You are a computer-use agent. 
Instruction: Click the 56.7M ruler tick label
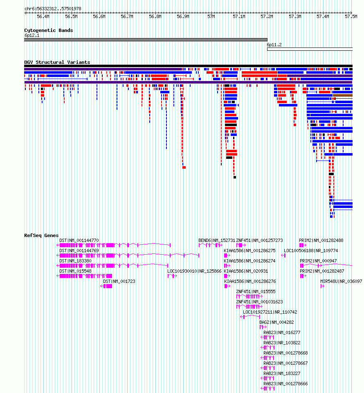pos(127,16)
